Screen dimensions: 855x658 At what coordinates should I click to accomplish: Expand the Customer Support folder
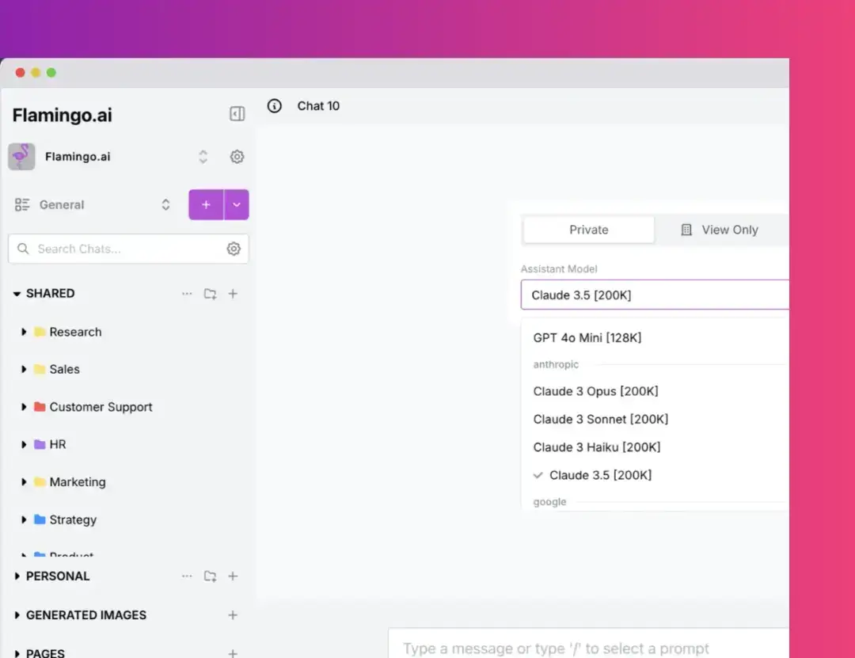[x=23, y=407]
